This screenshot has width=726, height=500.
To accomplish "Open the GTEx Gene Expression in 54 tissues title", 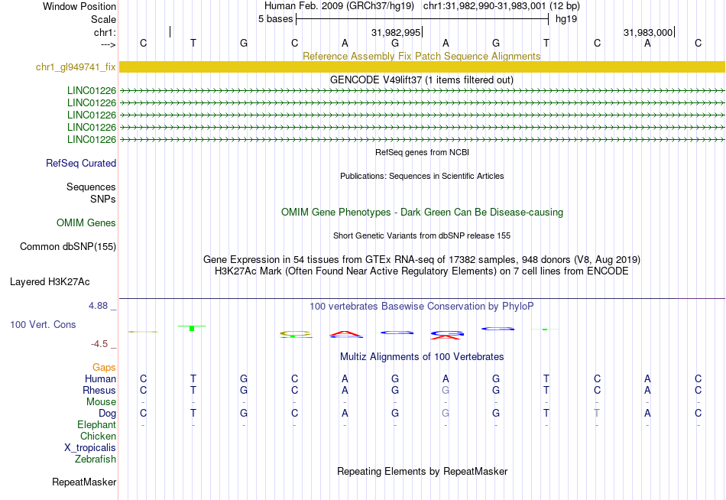I will 422,259.
